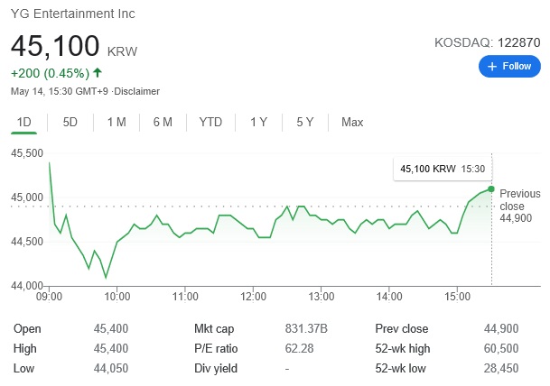Show the 5 Y chart range
Image resolution: width=550 pixels, height=386 pixels.
pyautogui.click(x=305, y=123)
